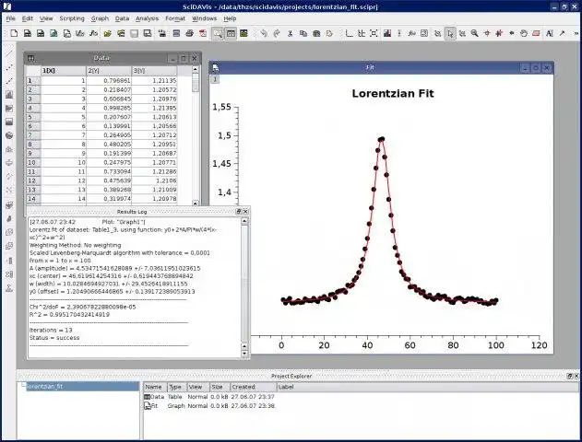Select the Fit graph row in Project Explorer
This screenshot has width=582, height=442.
pyautogui.click(x=209, y=406)
